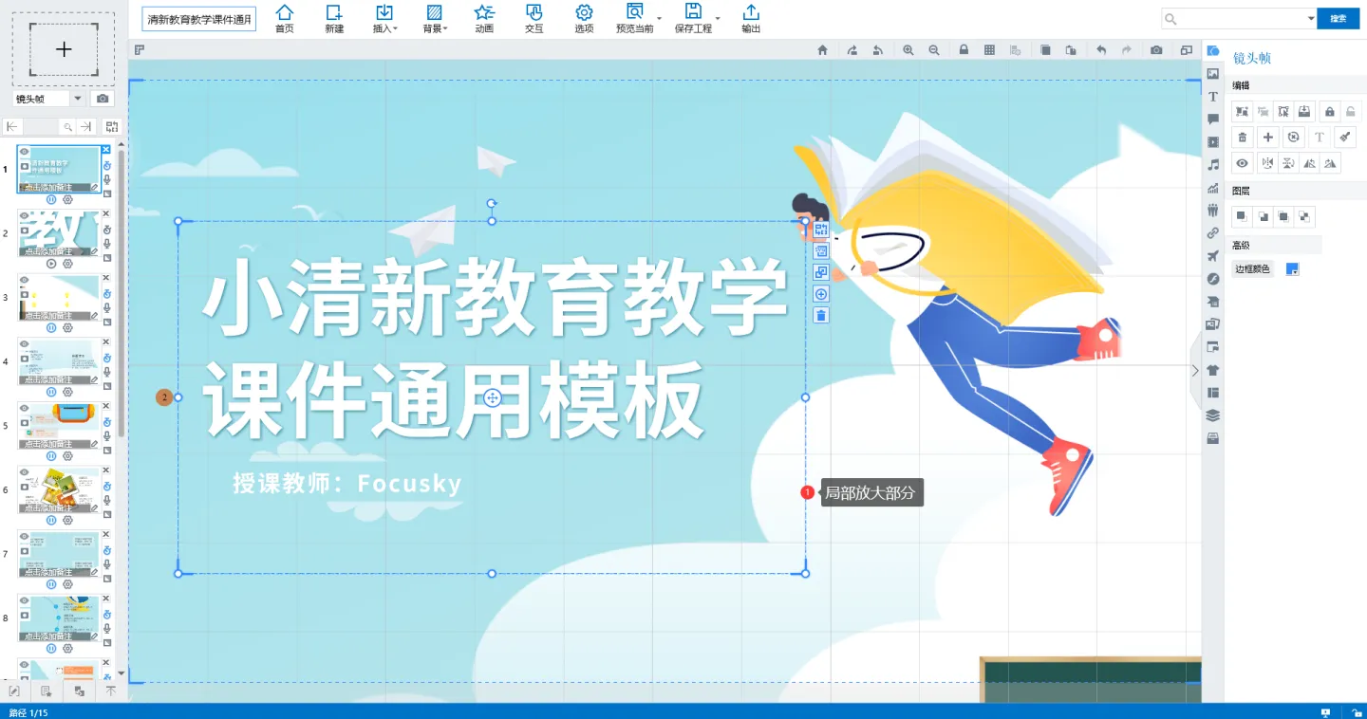Select slide thumbnail 2

(x=59, y=233)
